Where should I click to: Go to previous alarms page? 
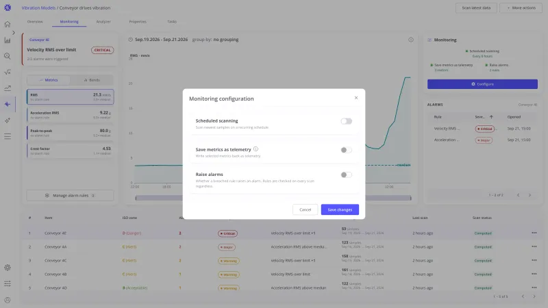[519, 195]
